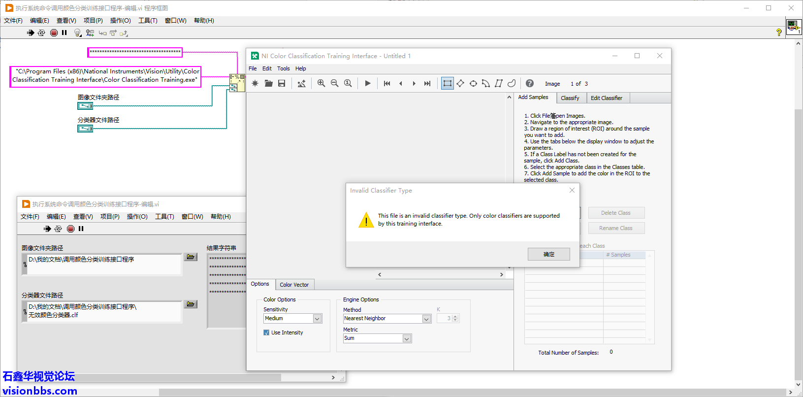The image size is (803, 397).
Task: Click VI icon in top right corner
Action: click(794, 26)
